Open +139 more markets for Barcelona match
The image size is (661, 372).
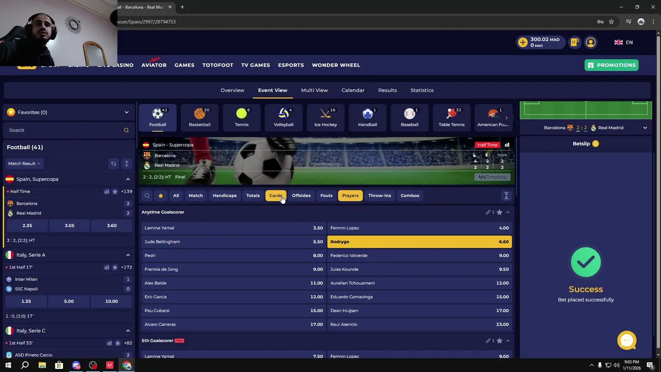[x=127, y=192]
